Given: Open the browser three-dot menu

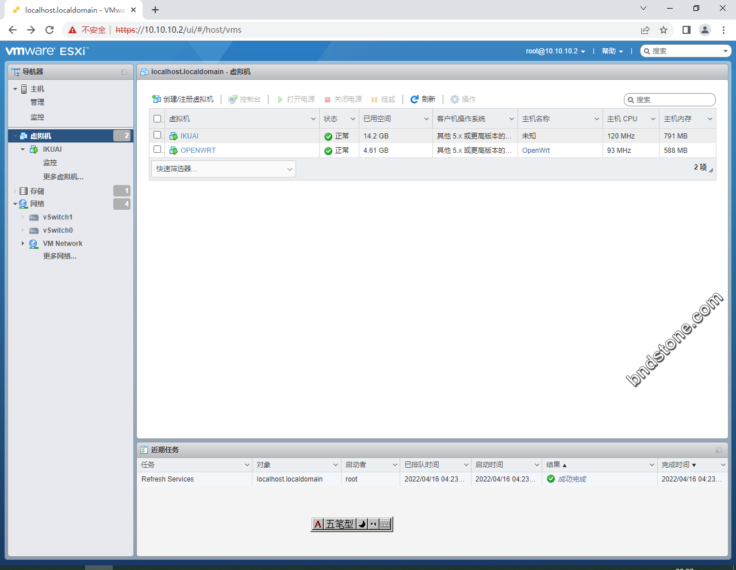Looking at the screenshot, I should coord(723,30).
